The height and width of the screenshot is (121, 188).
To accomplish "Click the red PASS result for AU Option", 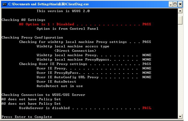I will coord(147,24).
